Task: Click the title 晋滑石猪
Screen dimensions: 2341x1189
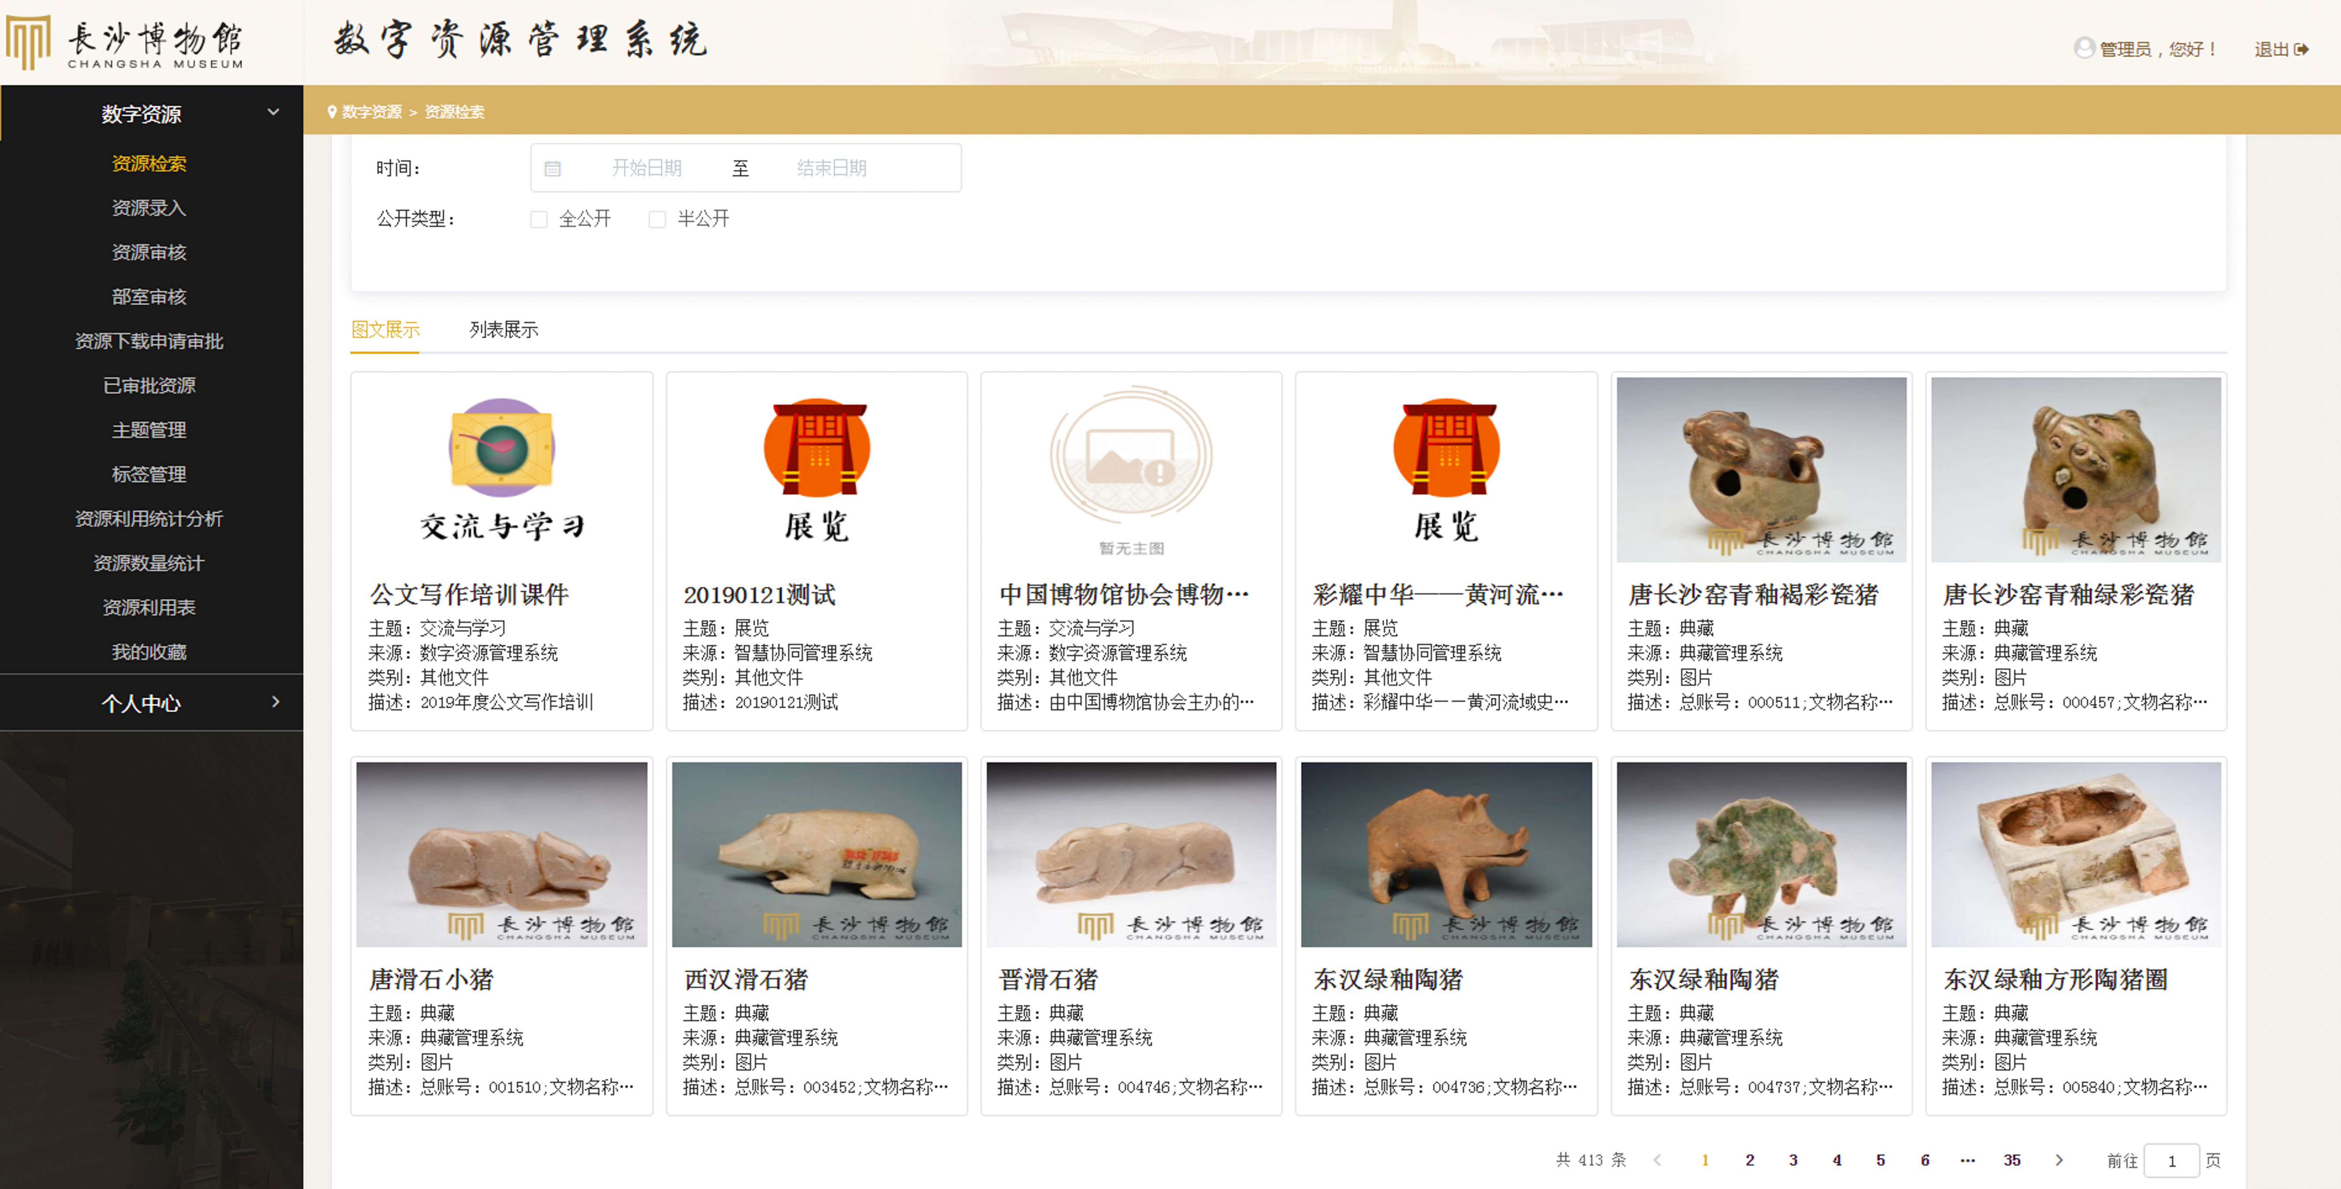Action: click(x=1048, y=979)
